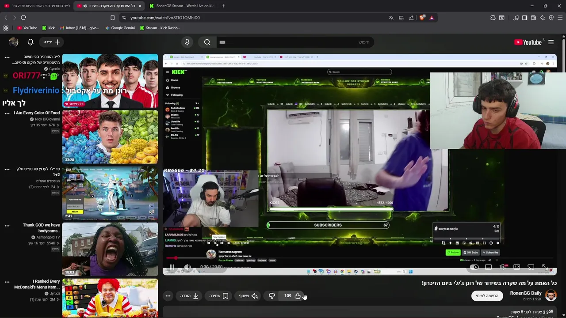Switch player to theater mode
The width and height of the screenshot is (566, 318).
pos(516,267)
